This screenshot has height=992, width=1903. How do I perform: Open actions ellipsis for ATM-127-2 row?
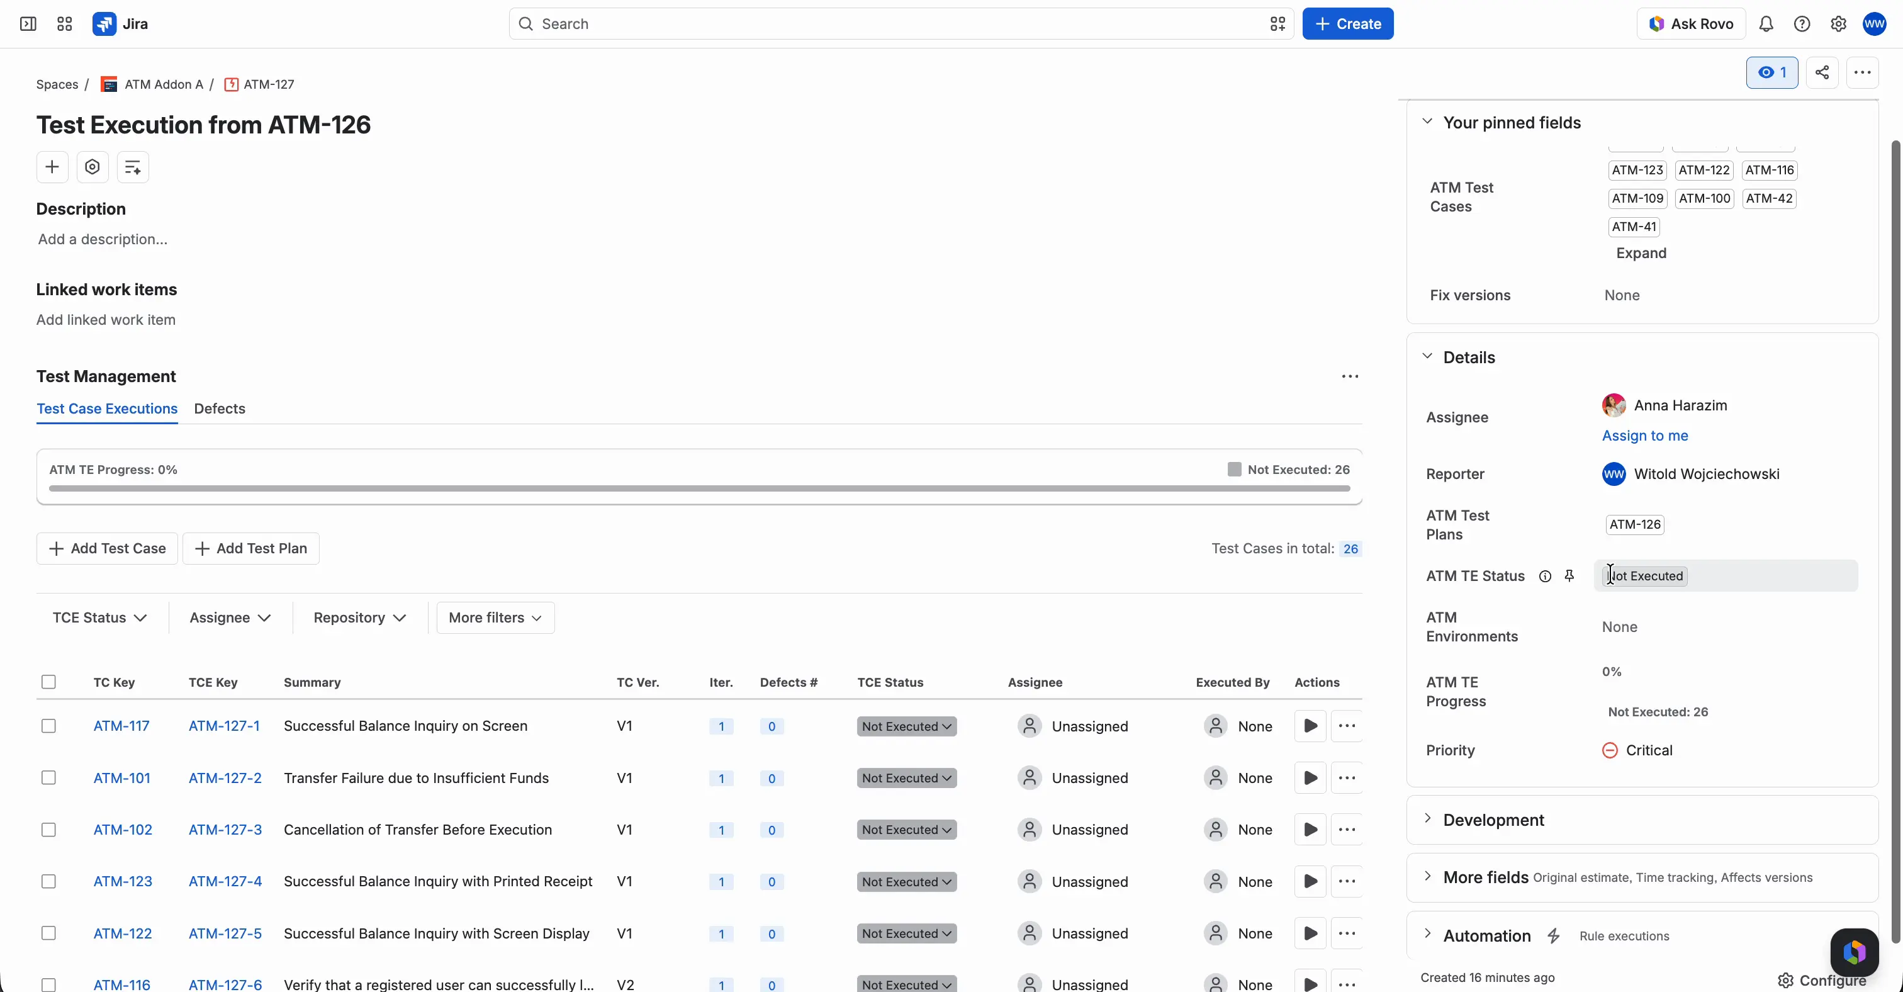click(x=1347, y=778)
